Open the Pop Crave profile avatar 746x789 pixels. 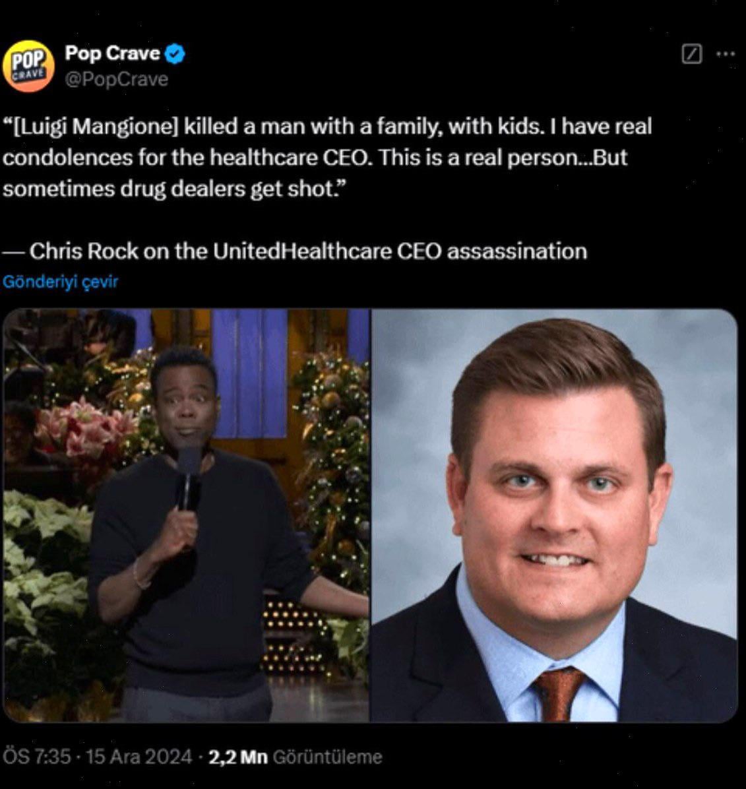(x=28, y=66)
